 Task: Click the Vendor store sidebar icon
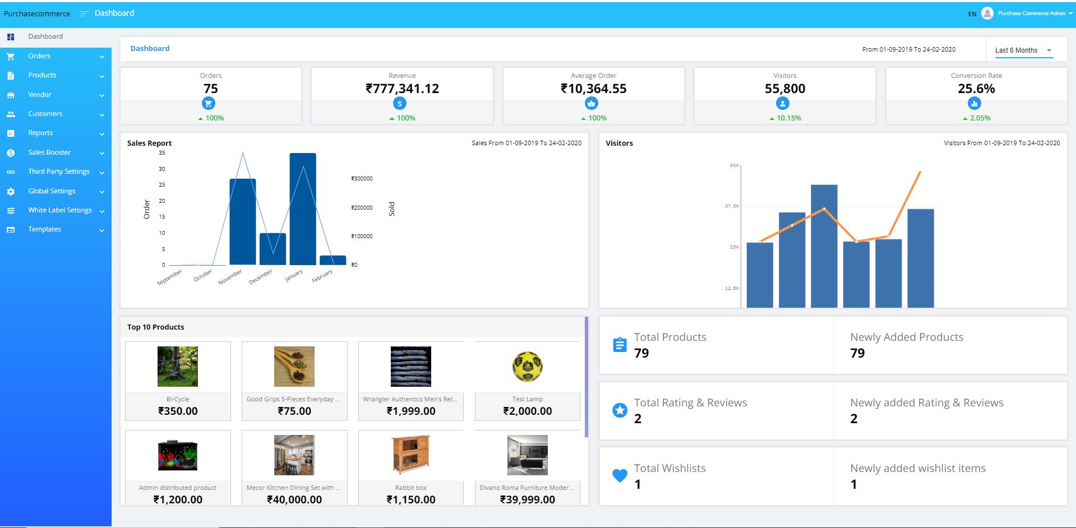coord(11,95)
